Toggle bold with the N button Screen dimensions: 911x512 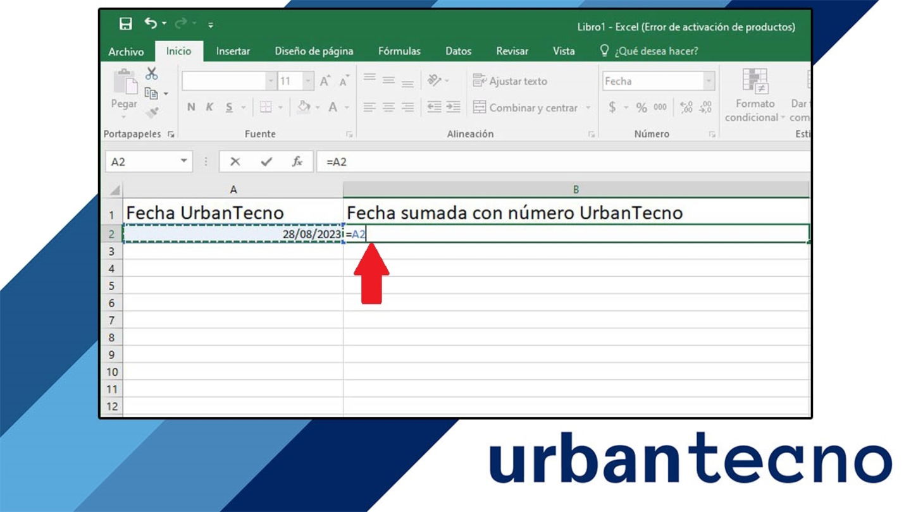point(191,107)
